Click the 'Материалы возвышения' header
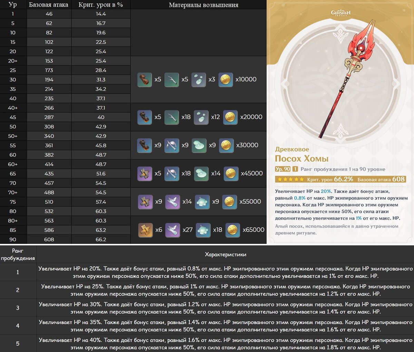Screen dimensions: 414x352 click(x=204, y=5)
